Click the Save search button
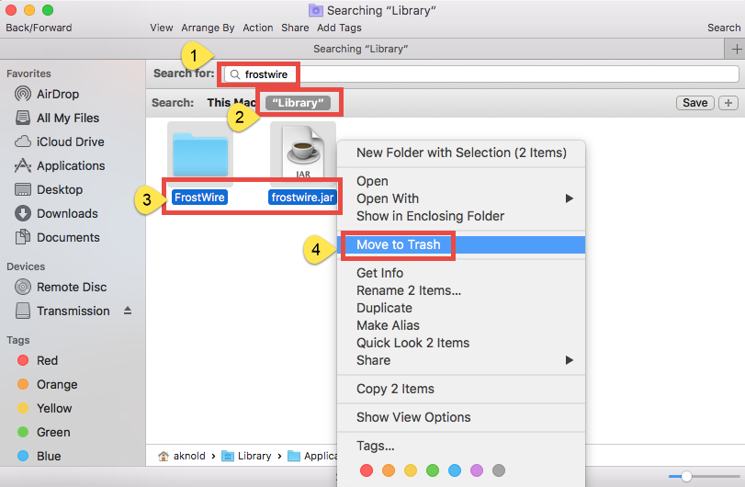The height and width of the screenshot is (487, 745). click(x=695, y=103)
